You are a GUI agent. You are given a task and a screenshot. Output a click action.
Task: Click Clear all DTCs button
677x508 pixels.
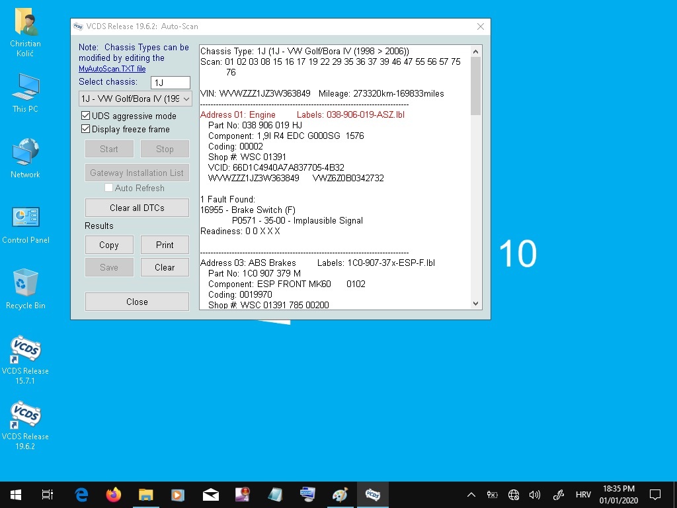pos(137,208)
